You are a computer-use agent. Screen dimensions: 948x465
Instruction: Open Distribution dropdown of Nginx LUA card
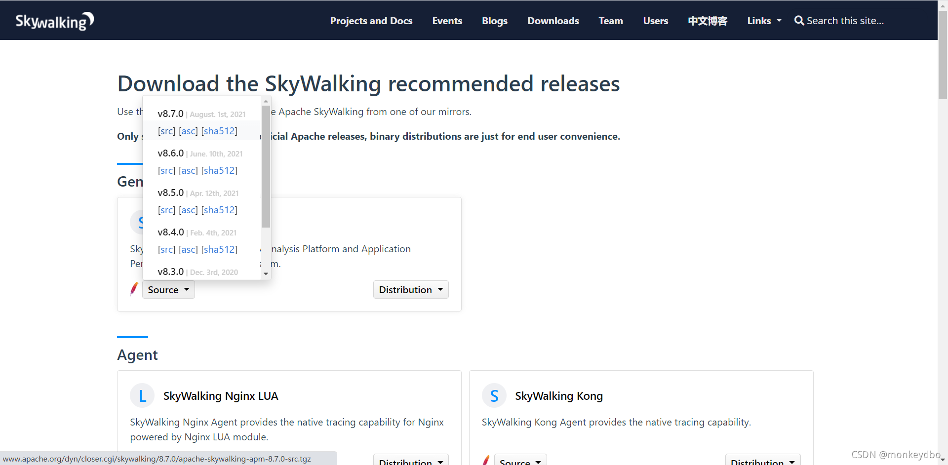[x=411, y=460]
